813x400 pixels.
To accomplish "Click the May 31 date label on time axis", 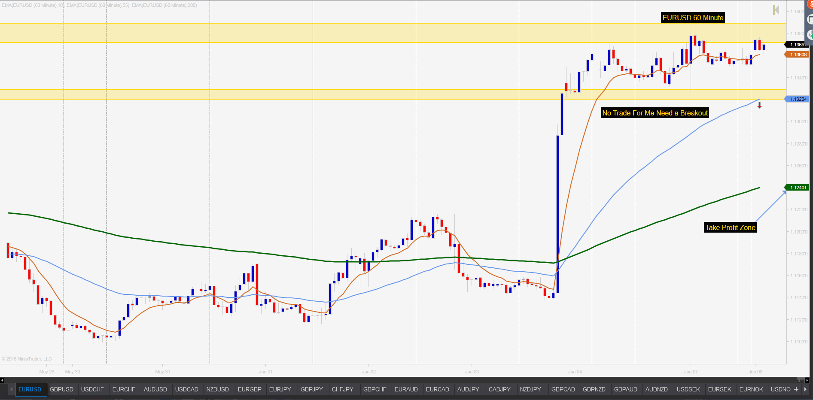I will click(x=163, y=372).
